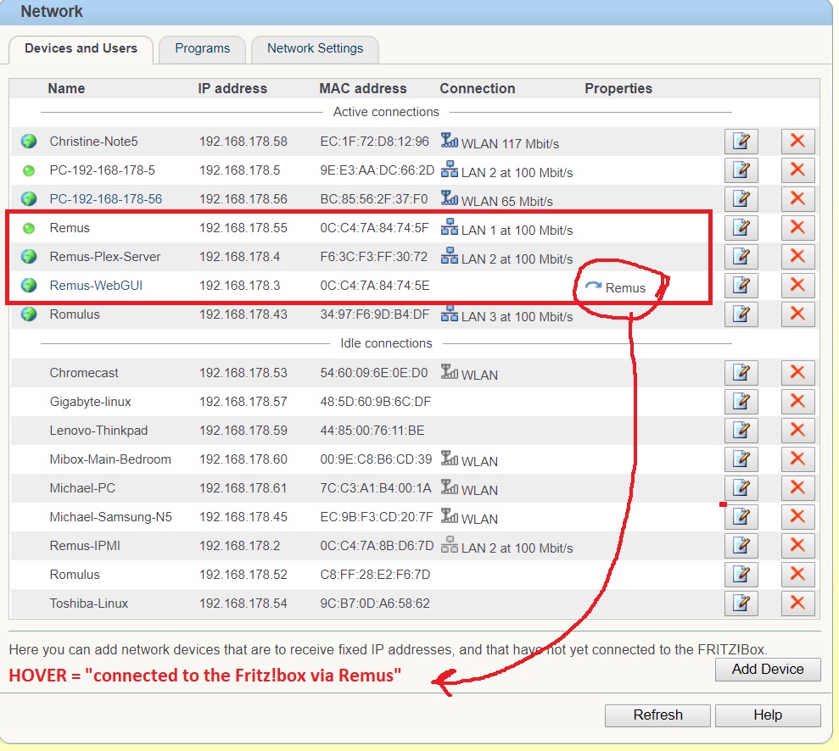Open the Help button
The height and width of the screenshot is (751, 839).
[768, 715]
